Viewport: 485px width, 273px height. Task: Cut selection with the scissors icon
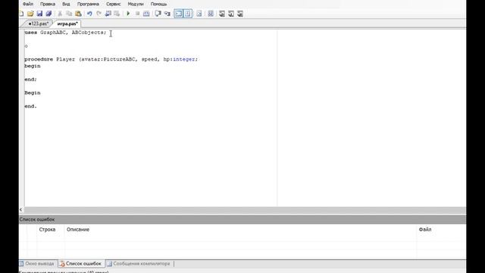[x=60, y=14]
